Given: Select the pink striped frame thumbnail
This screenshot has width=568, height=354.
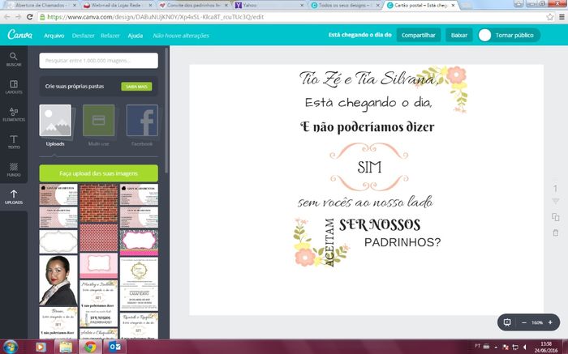Looking at the screenshot, I should tap(98, 266).
